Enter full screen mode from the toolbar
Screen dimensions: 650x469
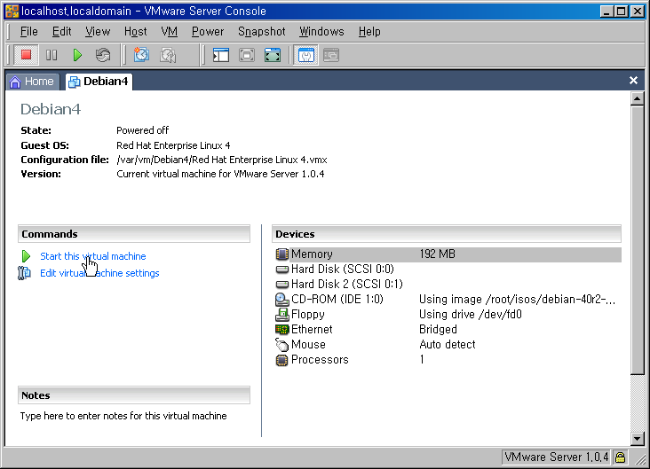tap(273, 55)
